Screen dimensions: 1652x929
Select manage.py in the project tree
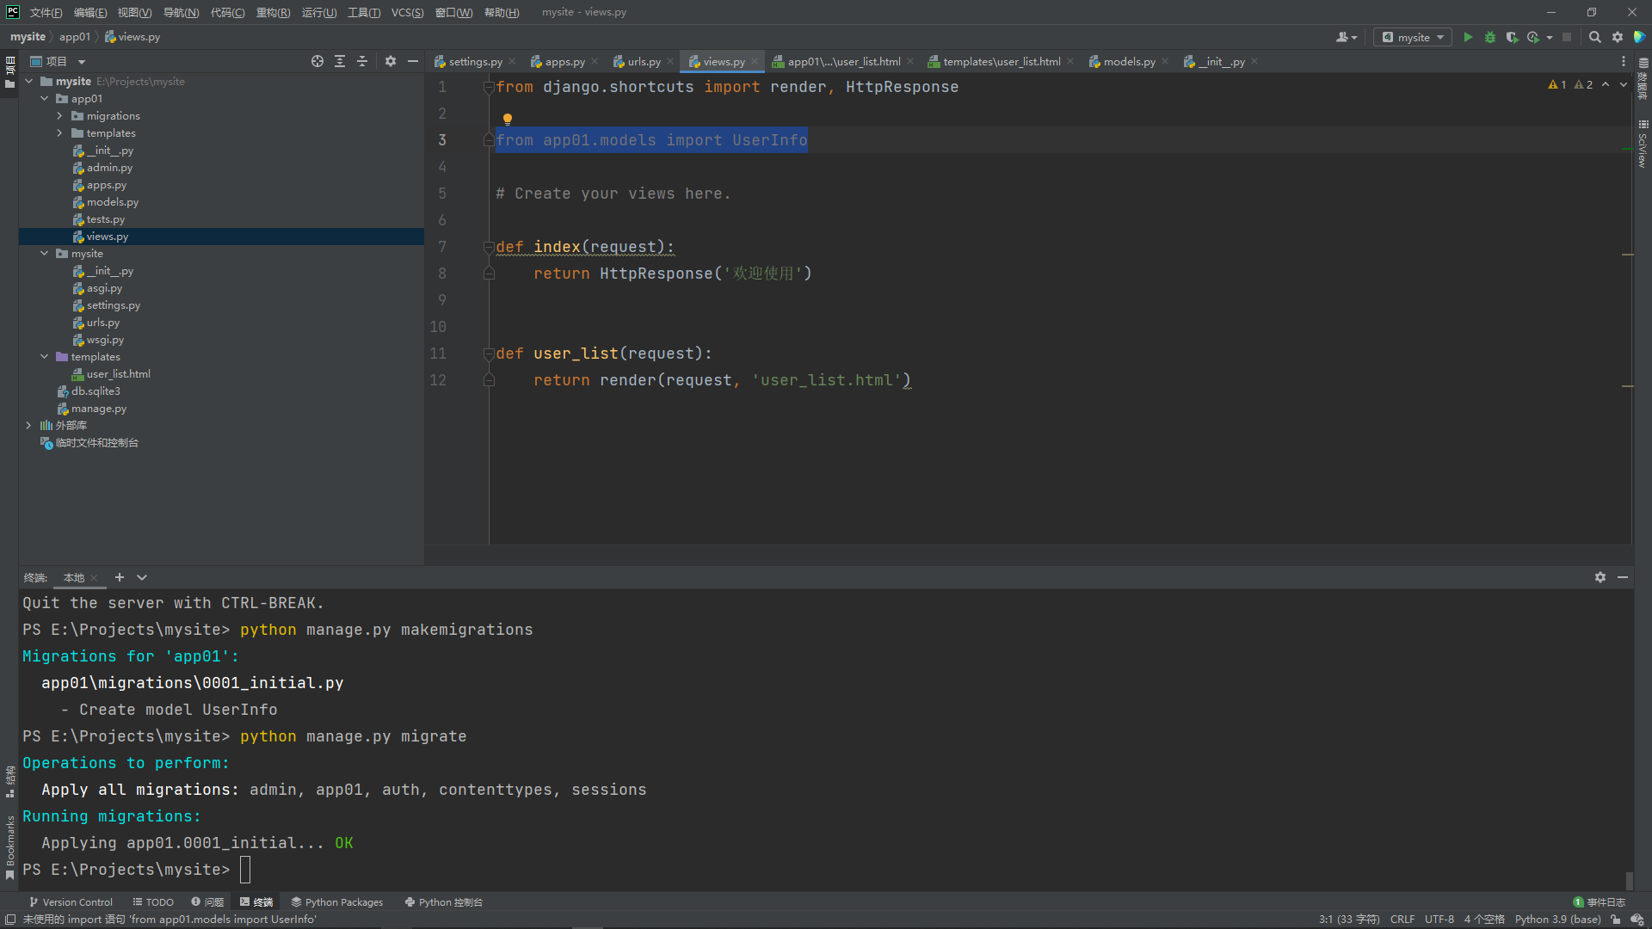[98, 408]
